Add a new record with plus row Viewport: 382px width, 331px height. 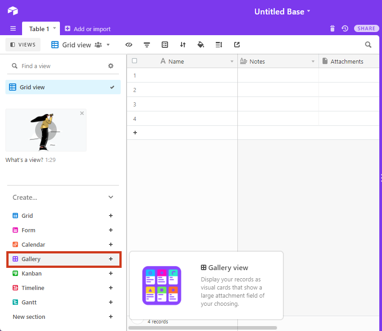(x=135, y=133)
